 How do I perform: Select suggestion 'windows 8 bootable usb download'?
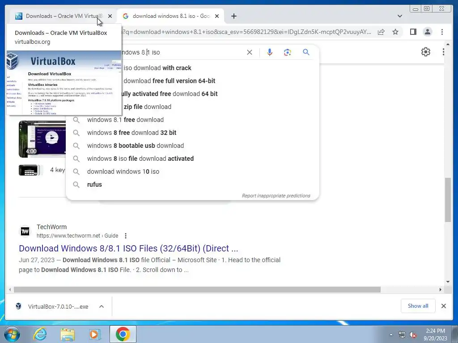pos(192,146)
